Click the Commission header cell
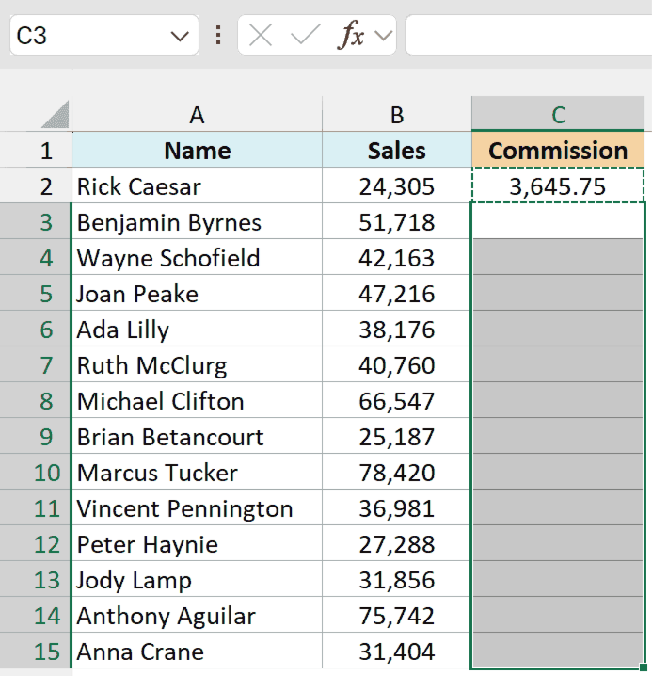The height and width of the screenshot is (676, 652). tap(558, 150)
